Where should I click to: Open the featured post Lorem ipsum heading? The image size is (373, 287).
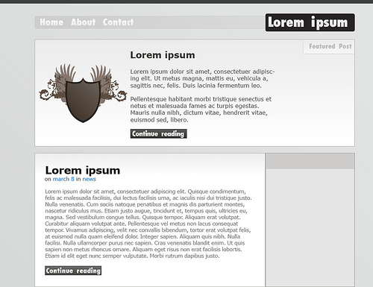pyautogui.click(x=163, y=55)
